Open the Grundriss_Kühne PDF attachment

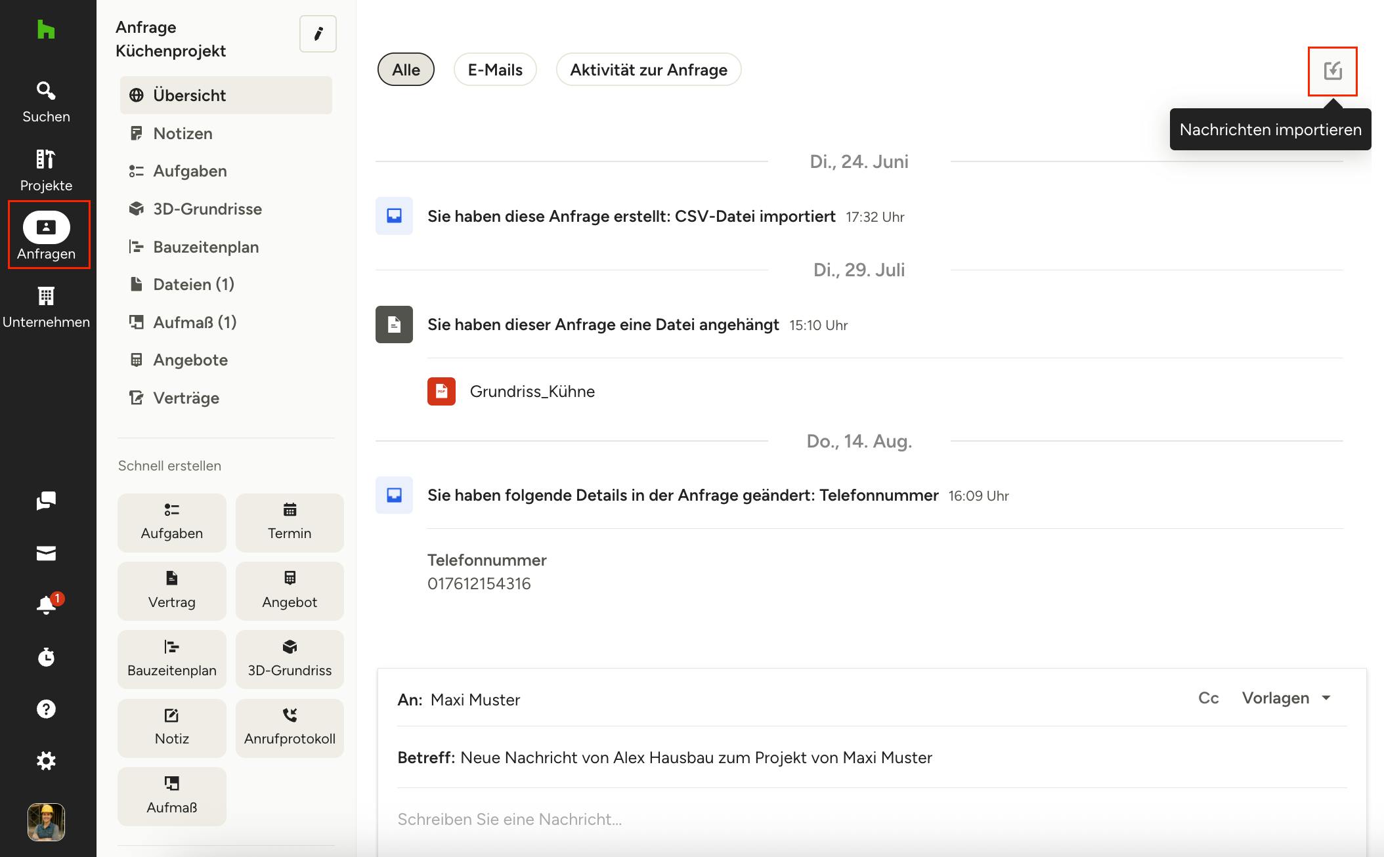pos(532,391)
